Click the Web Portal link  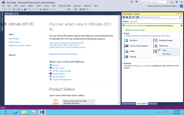pyautogui.click(x=146, y=36)
